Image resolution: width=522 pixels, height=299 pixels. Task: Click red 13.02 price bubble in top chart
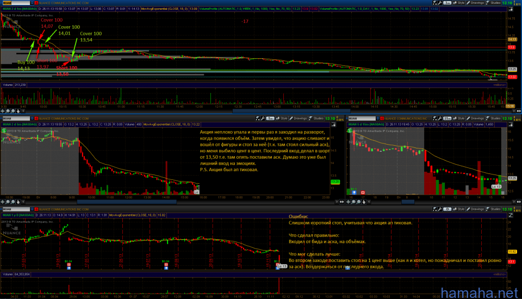coord(512,77)
